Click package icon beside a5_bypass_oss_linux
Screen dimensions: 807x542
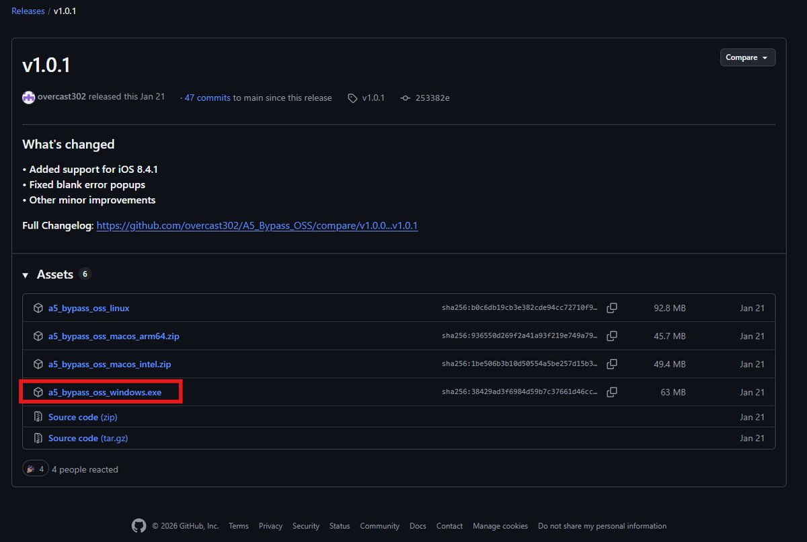[x=38, y=308]
